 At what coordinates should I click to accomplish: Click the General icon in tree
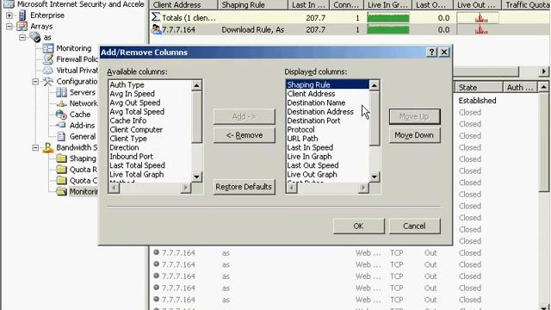[x=61, y=136]
